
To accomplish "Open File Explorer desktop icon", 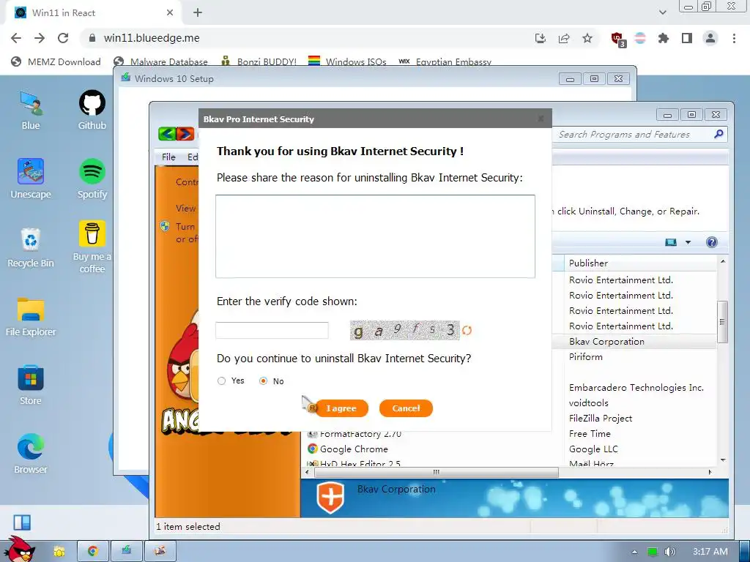I will tap(31, 316).
